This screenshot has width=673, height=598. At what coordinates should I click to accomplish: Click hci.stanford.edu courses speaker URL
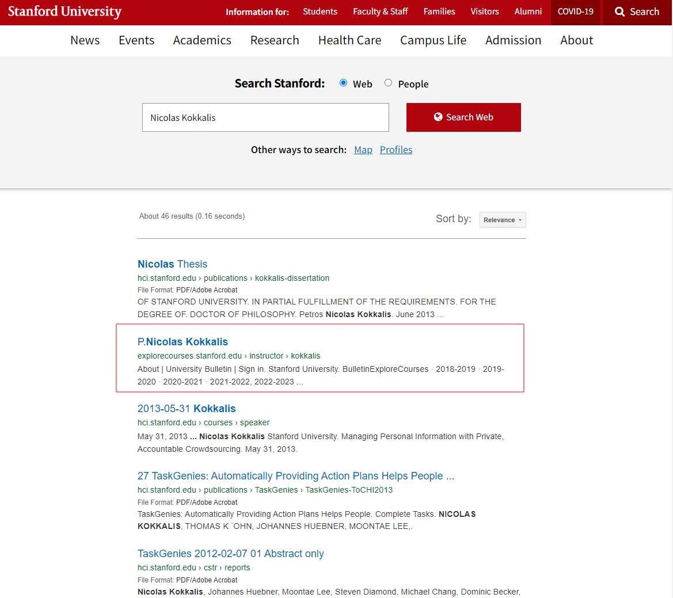click(x=203, y=422)
